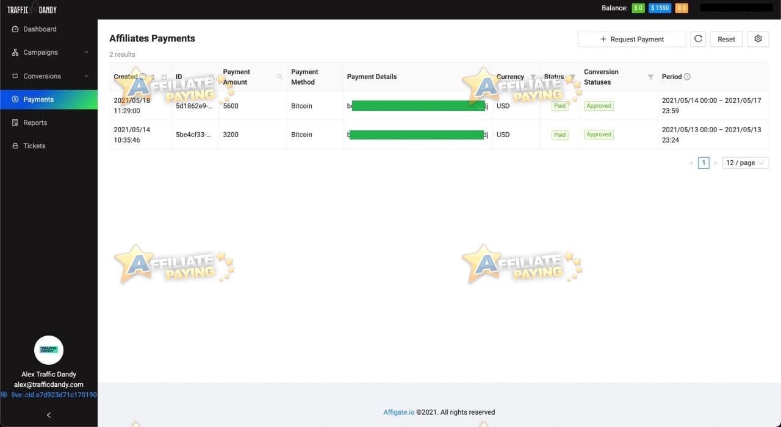The width and height of the screenshot is (781, 427).
Task: Expand the Campaigns submenu chevron
Action: (x=87, y=52)
